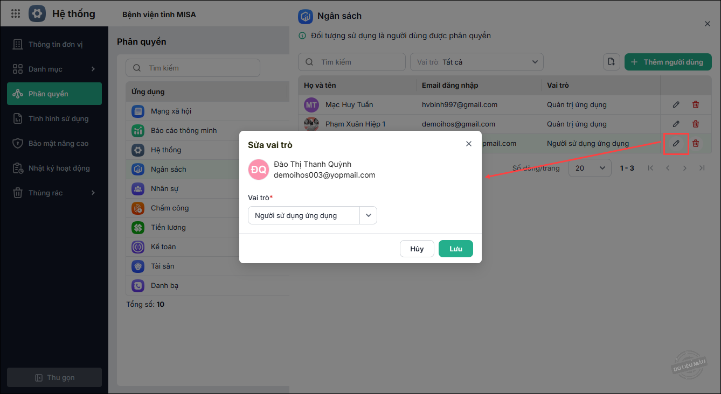Select the Tiền lương app icon
Image resolution: width=721 pixels, height=394 pixels.
coord(138,227)
